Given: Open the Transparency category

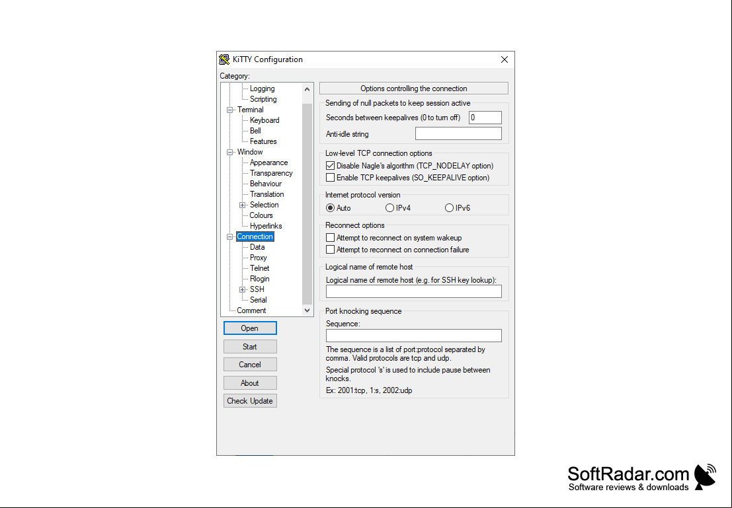Looking at the screenshot, I should pyautogui.click(x=270, y=173).
